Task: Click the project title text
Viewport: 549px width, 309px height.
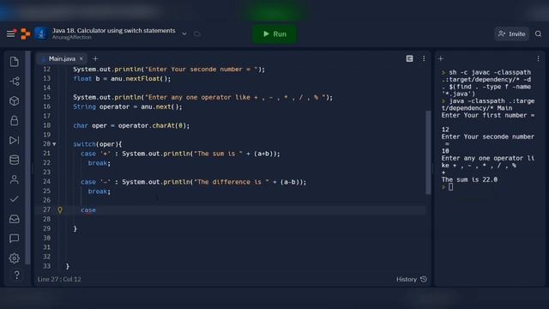Action: point(114,31)
